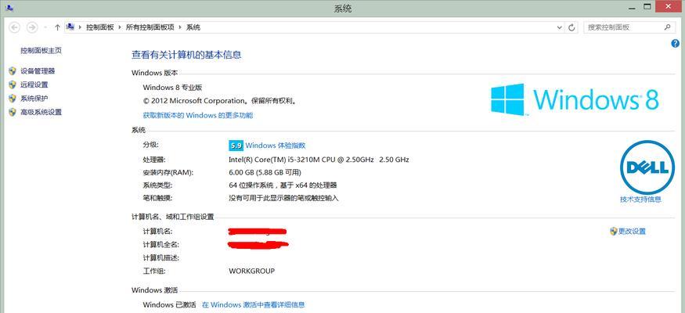Click the 2012 Microsoft Corporation copyright text
Screen dimensions: 685x313
pos(221,101)
